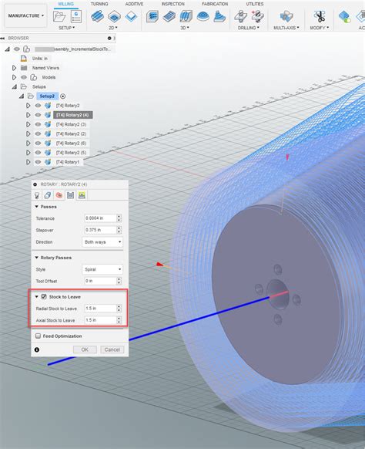Open the Direction dropdown showing Both ways
The width and height of the screenshot is (365, 449).
tap(102, 242)
